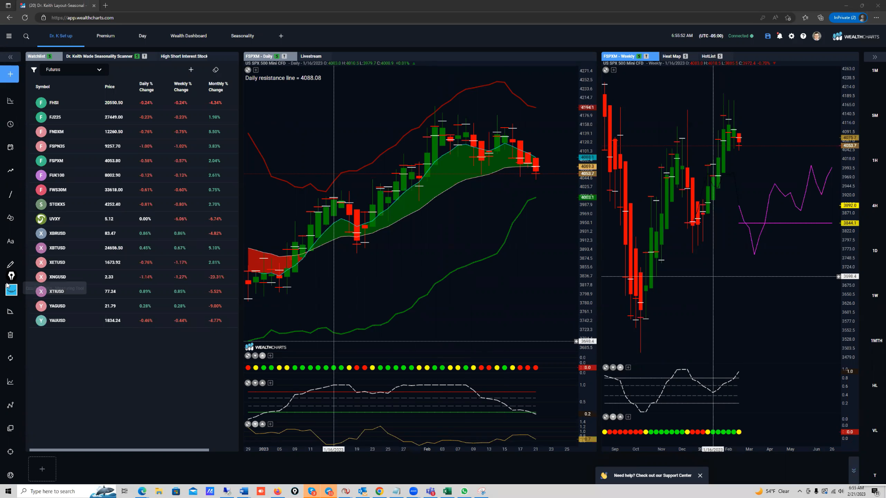Click the watchlist eraser clear icon
The height and width of the screenshot is (498, 886).
point(216,70)
